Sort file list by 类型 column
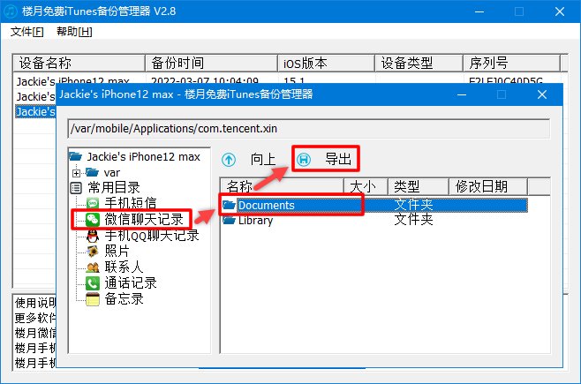581x384 pixels. coord(419,186)
